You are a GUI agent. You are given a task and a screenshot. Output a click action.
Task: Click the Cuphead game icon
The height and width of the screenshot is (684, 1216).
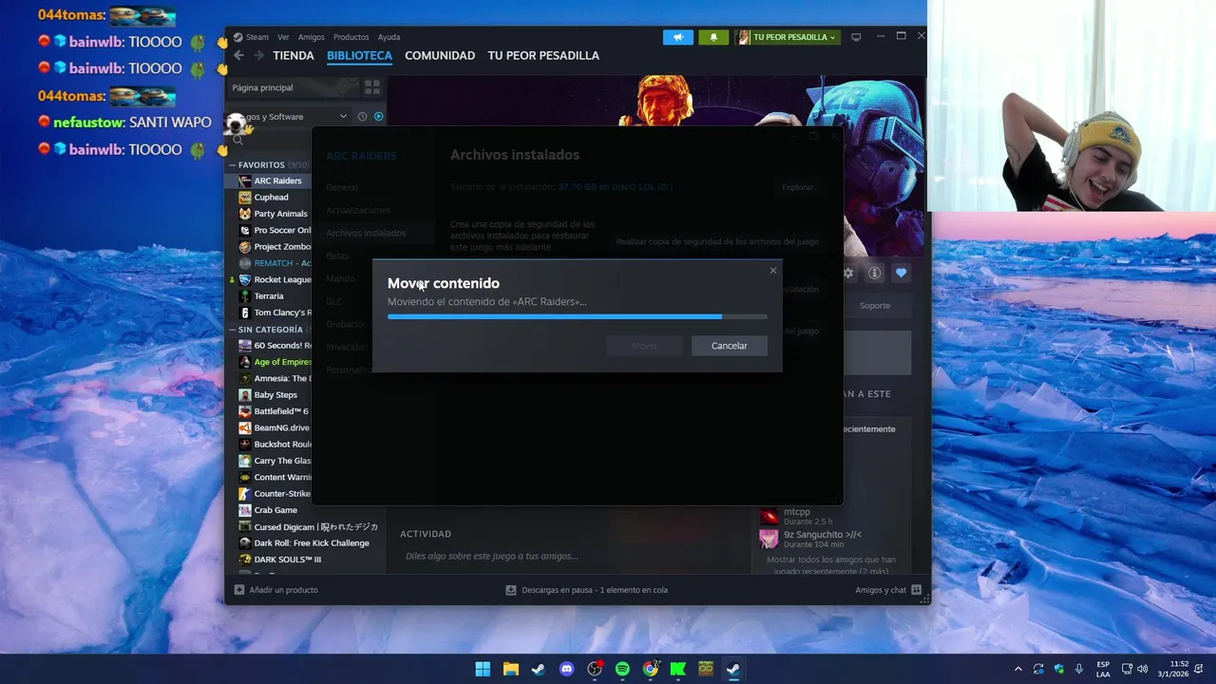tap(245, 198)
